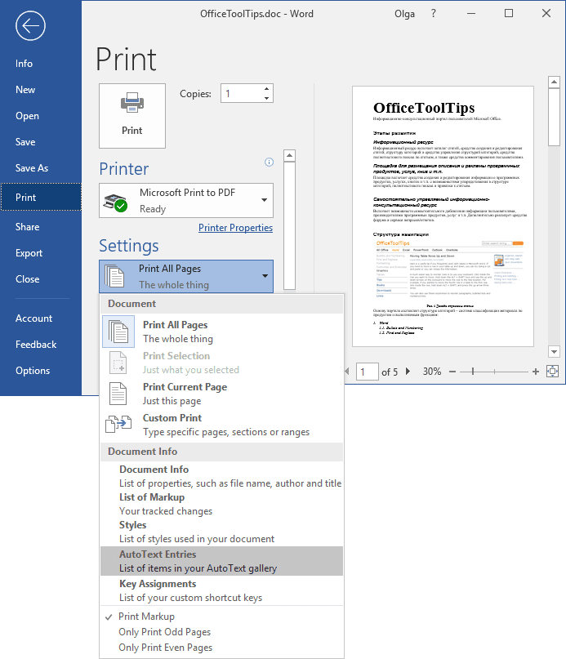Click the zoom slider handle
Image resolution: width=566 pixels, height=659 pixels.
click(x=473, y=372)
